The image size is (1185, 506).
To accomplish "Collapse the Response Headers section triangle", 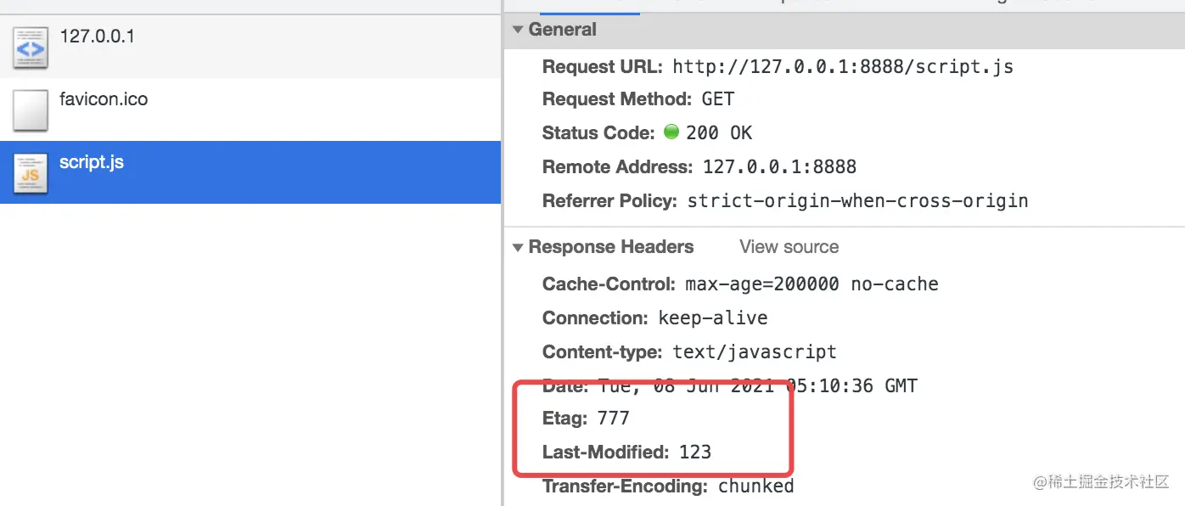I will point(518,248).
